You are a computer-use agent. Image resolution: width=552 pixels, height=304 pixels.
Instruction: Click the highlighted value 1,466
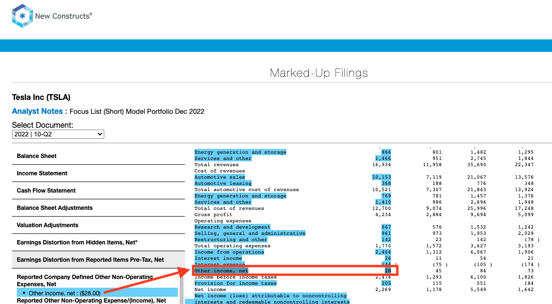[383, 158]
